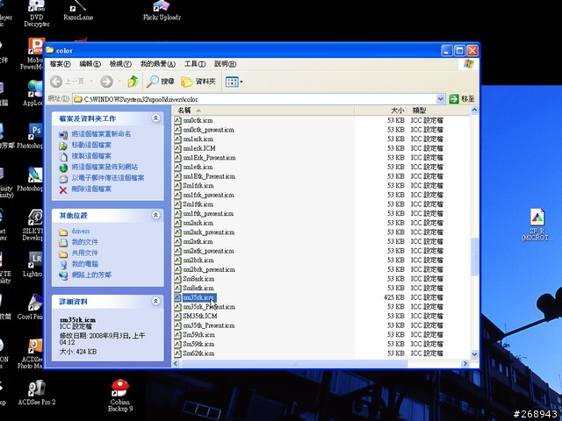Select the SF_R ICC profile desktop file

537,225
